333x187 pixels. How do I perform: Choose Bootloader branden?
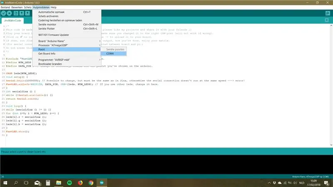click(67, 64)
